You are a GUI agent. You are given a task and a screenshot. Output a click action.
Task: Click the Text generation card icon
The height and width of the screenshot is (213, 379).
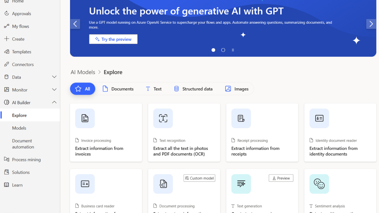pos(241,184)
